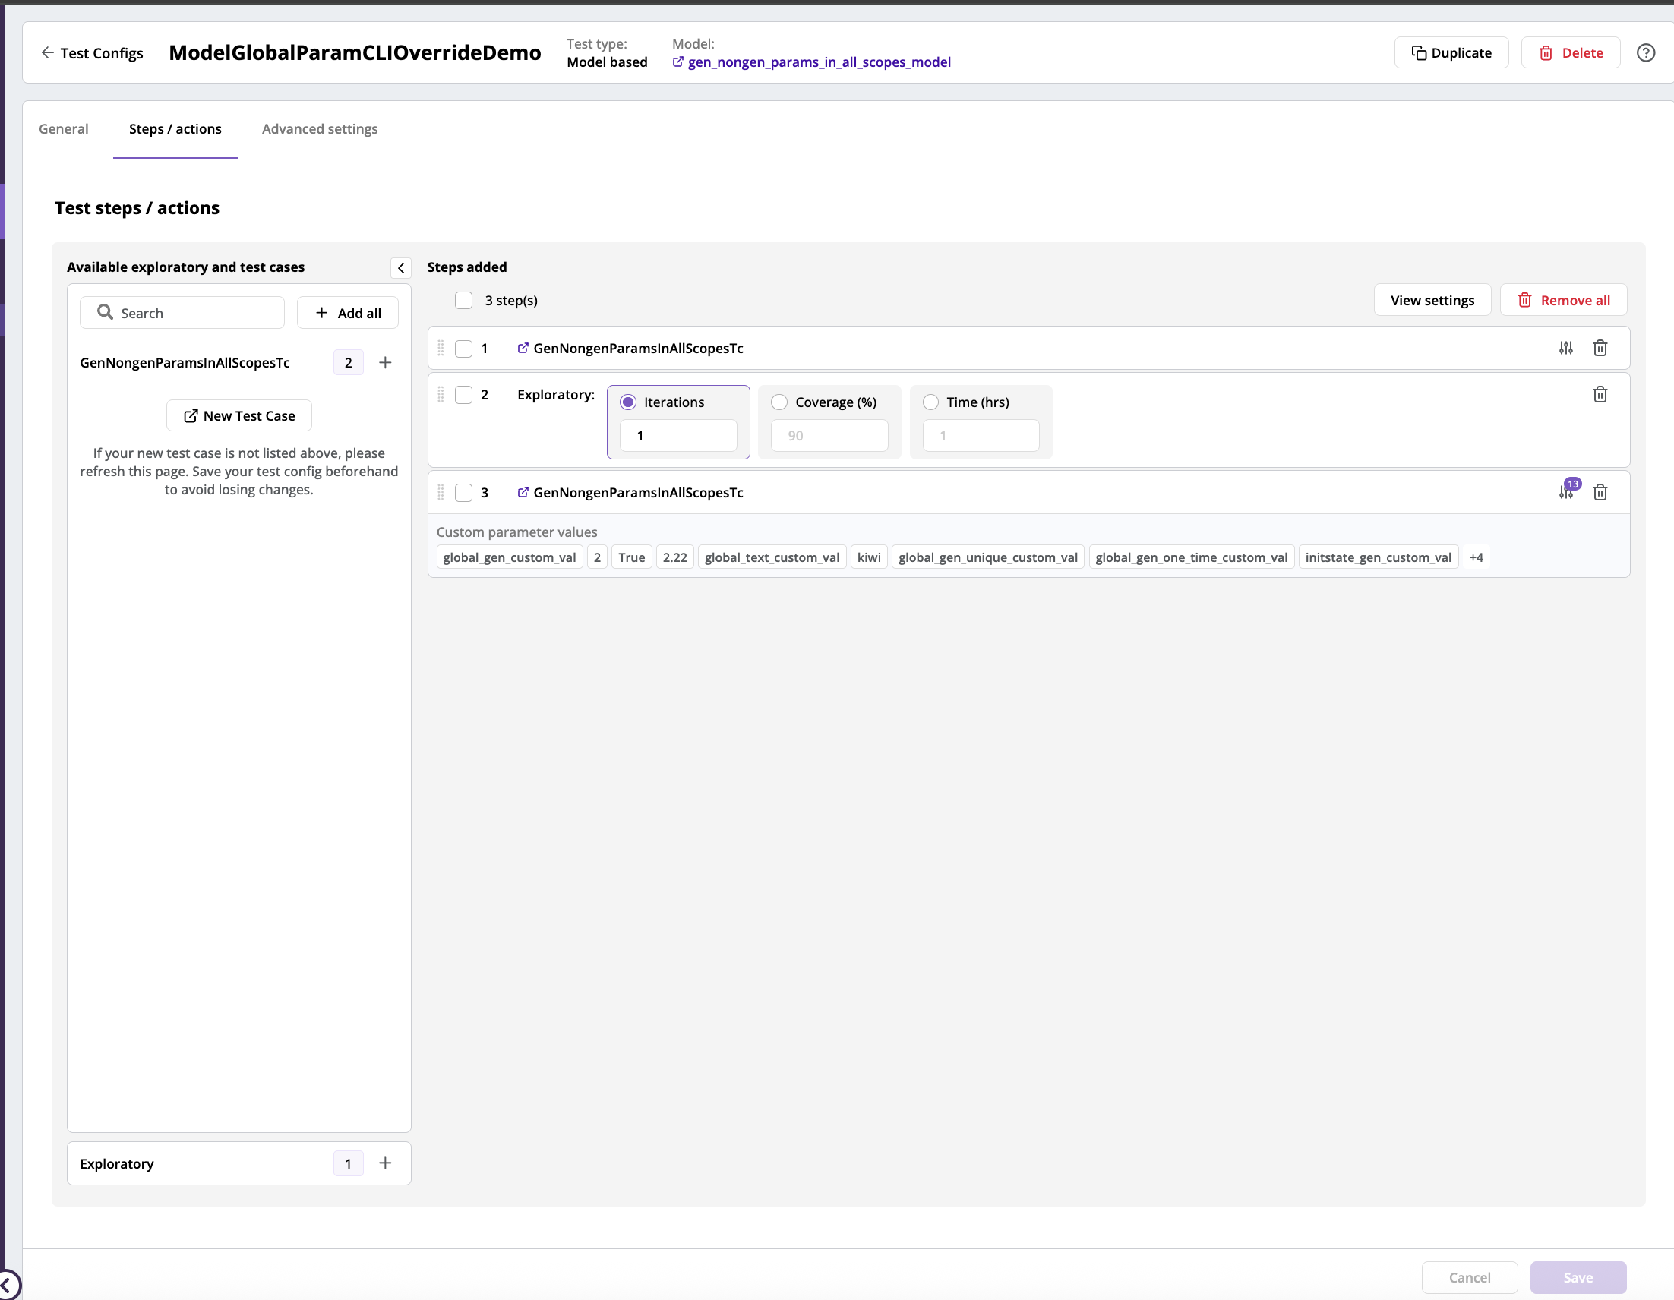1674x1300 pixels.
Task: Open step 3's parameter icon showing 13 badge
Action: coord(1566,491)
